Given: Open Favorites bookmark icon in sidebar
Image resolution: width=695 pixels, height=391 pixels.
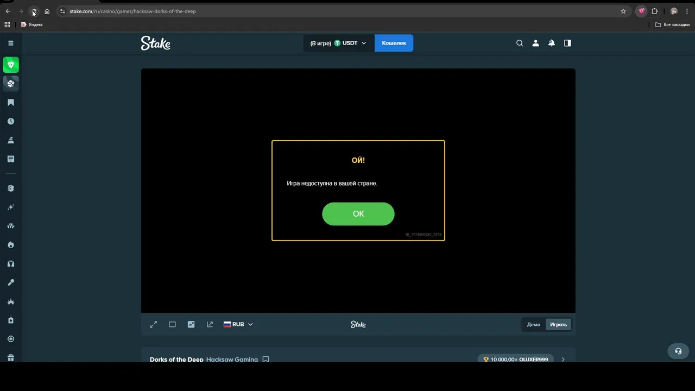Looking at the screenshot, I should coord(11,103).
